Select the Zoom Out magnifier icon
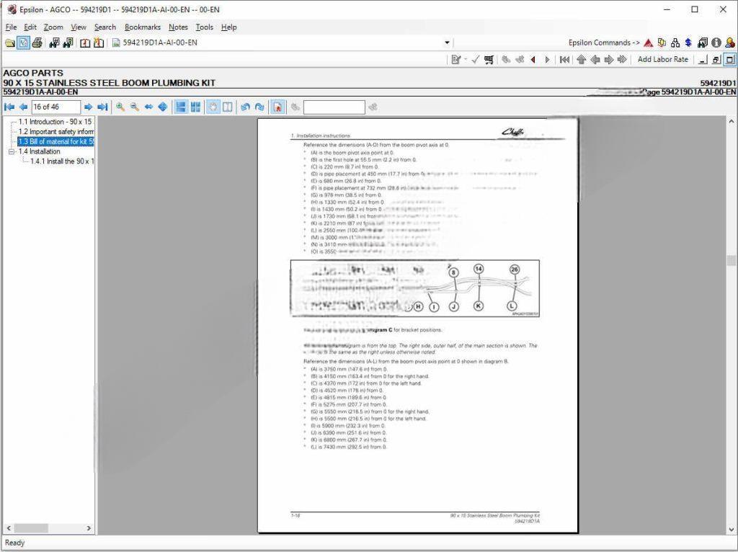This screenshot has width=738, height=552. tap(134, 107)
